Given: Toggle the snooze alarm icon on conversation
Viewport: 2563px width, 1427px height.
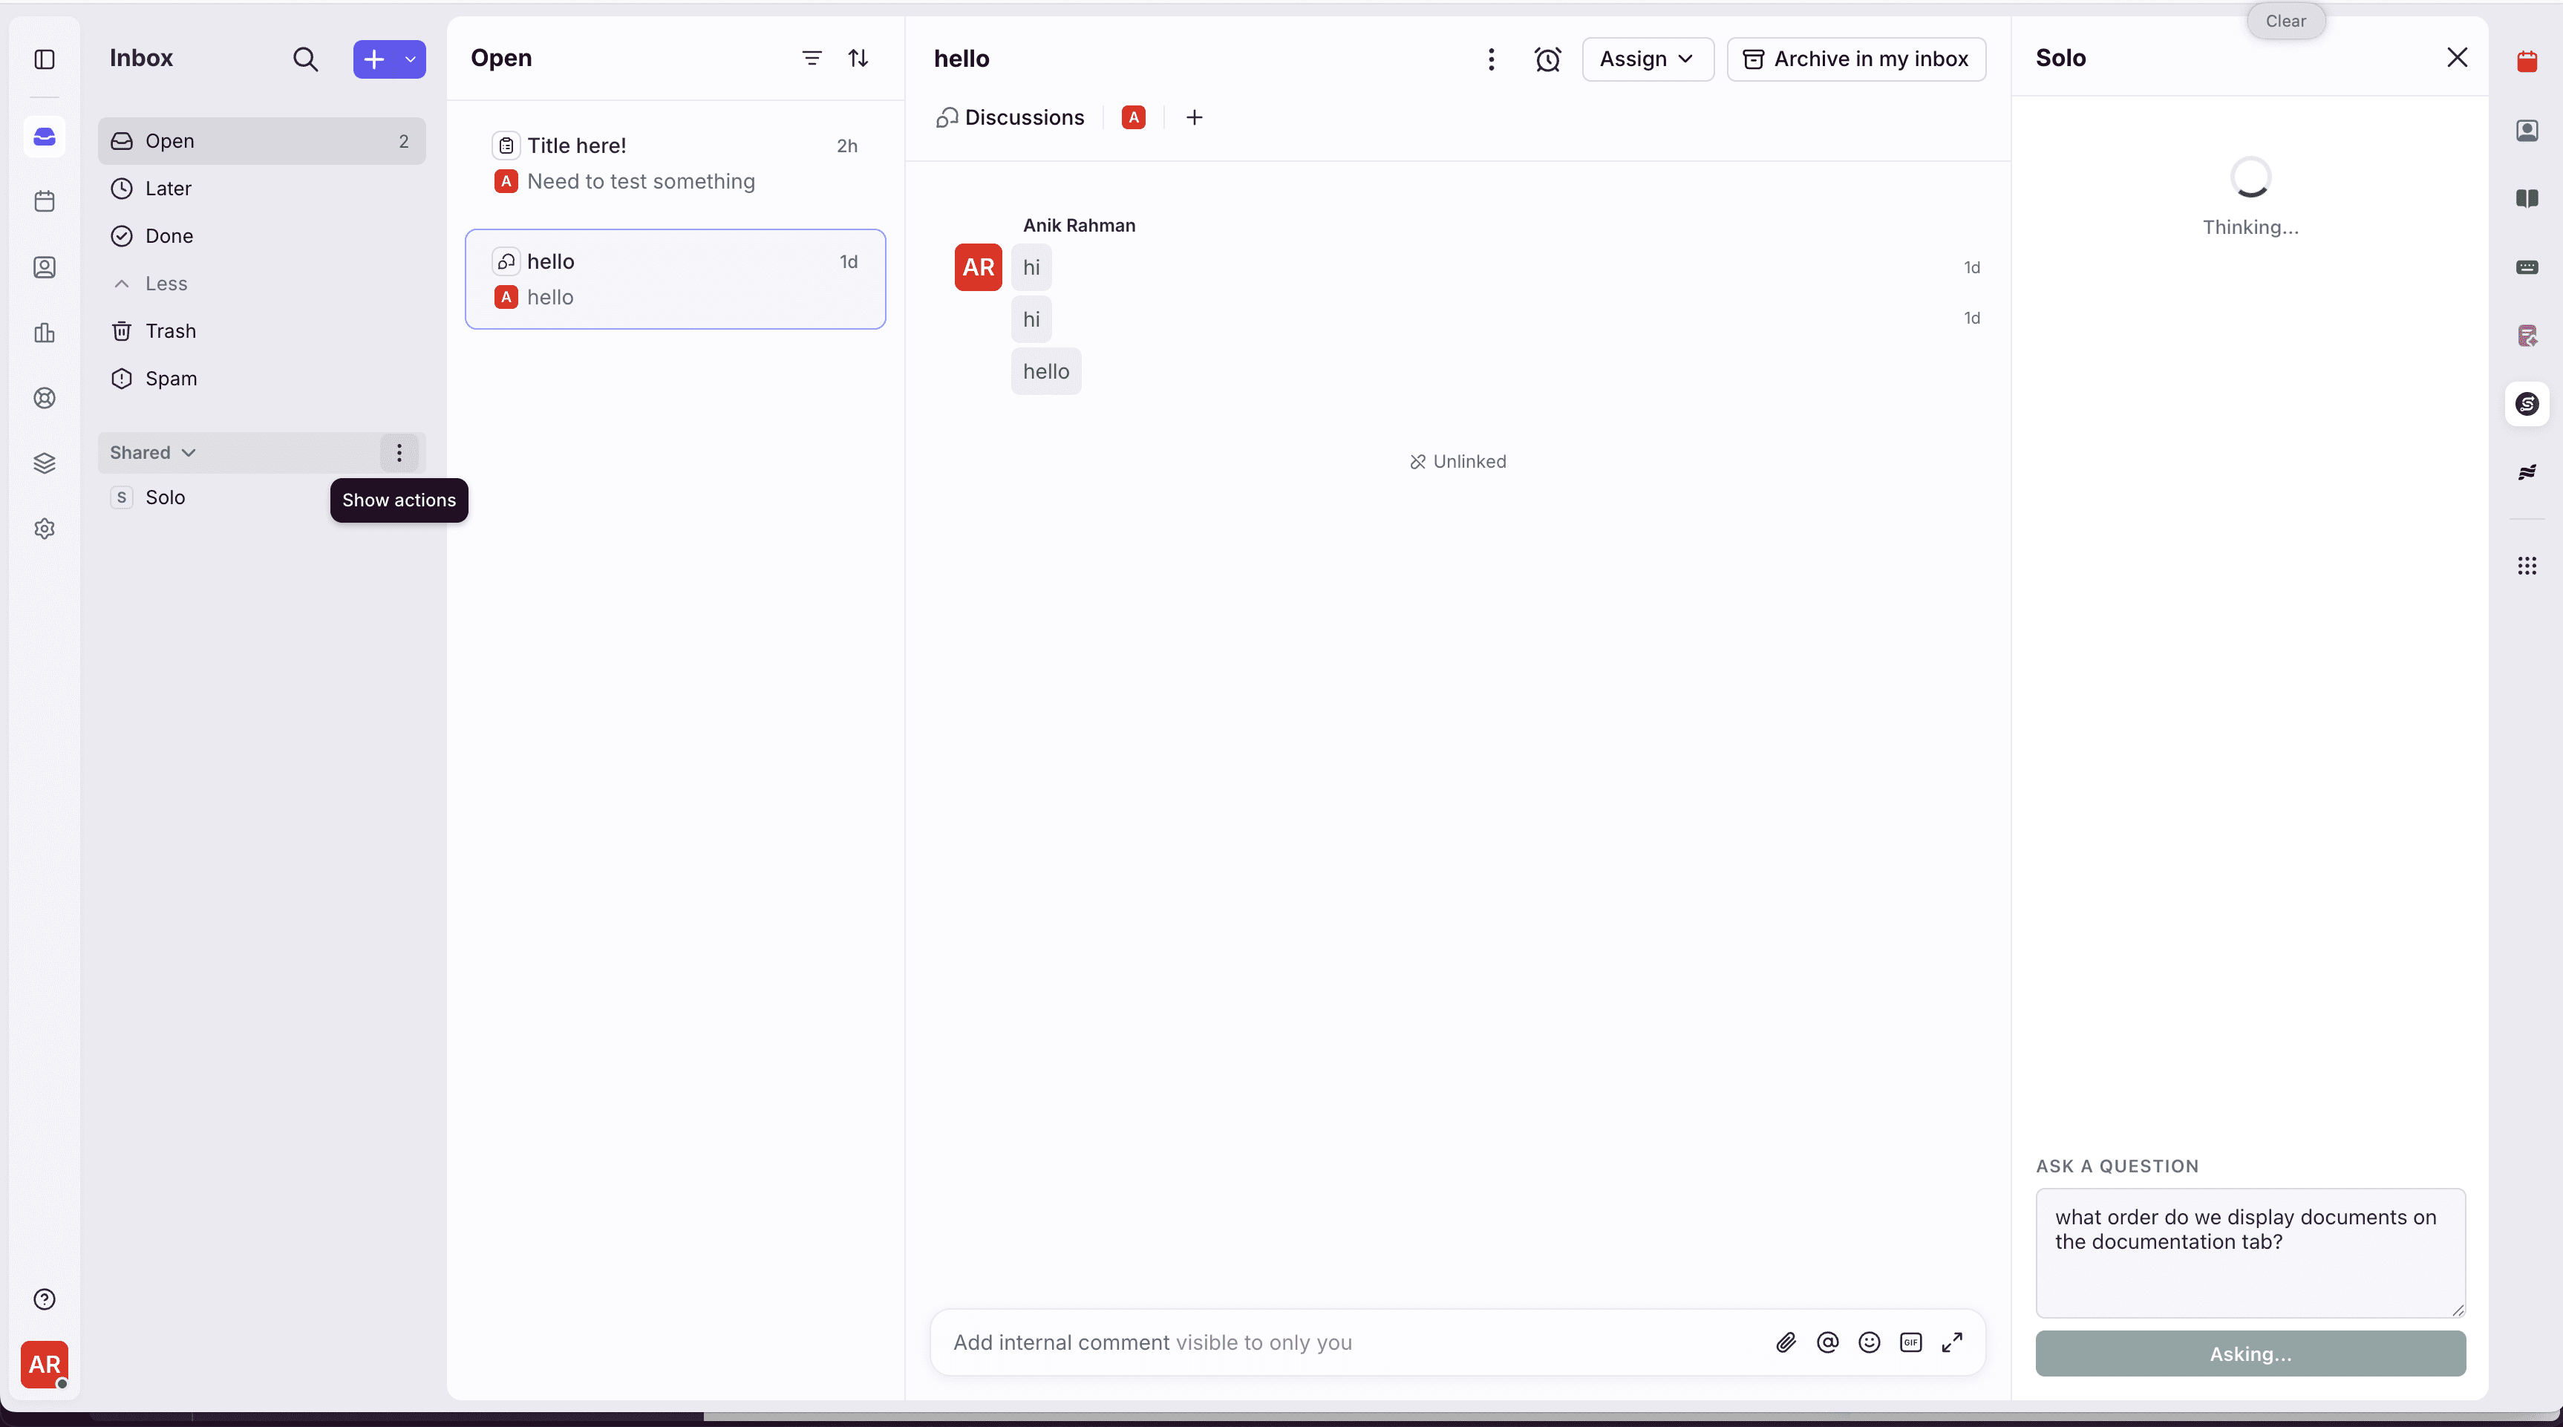Looking at the screenshot, I should click(1548, 59).
